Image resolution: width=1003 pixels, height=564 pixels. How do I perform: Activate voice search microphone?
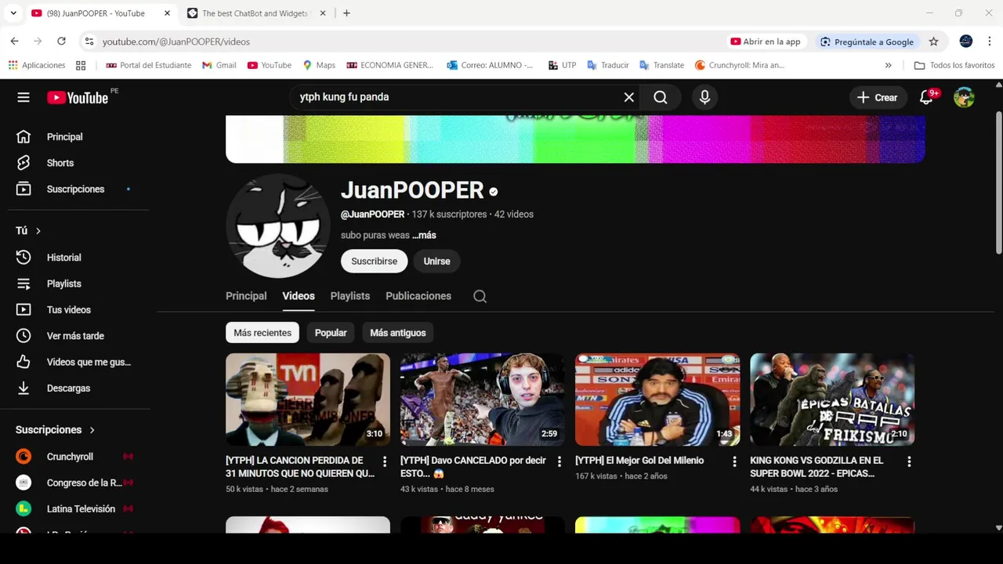tap(704, 97)
